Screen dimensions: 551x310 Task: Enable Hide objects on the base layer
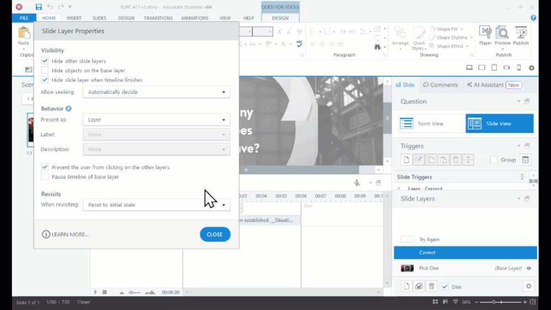pos(45,71)
